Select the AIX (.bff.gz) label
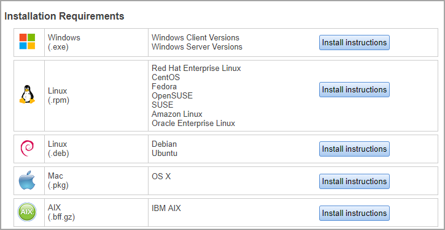This screenshot has width=445, height=230. click(x=61, y=212)
